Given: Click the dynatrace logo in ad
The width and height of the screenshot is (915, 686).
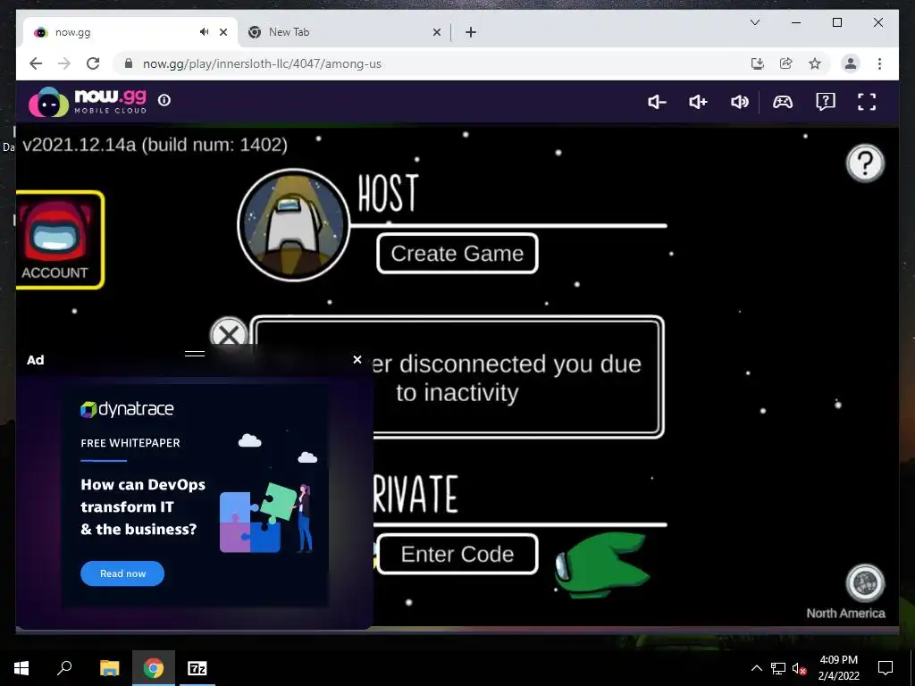Looking at the screenshot, I should (x=127, y=409).
